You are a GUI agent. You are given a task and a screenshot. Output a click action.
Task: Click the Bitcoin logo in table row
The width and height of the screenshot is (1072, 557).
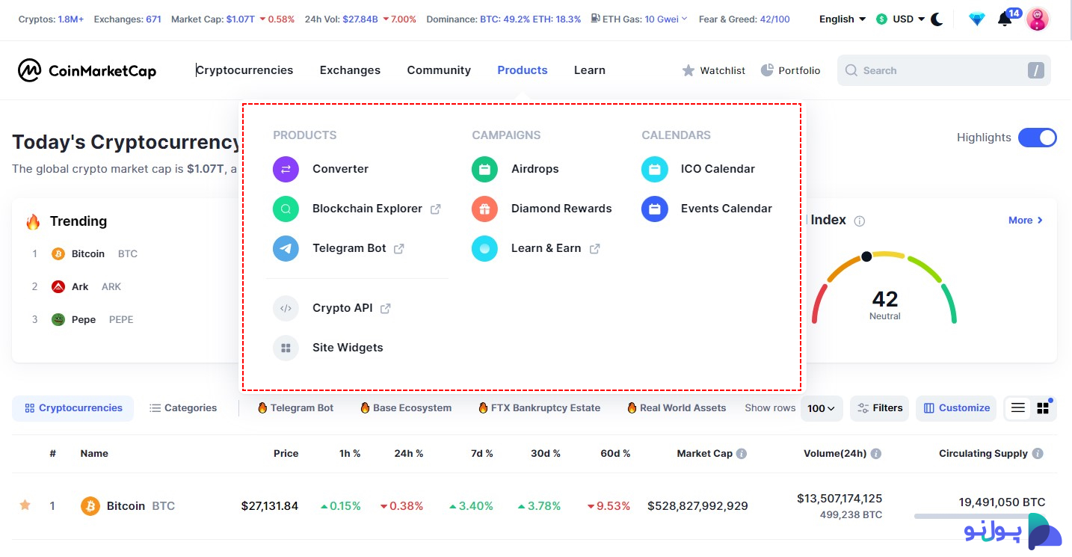coord(90,506)
